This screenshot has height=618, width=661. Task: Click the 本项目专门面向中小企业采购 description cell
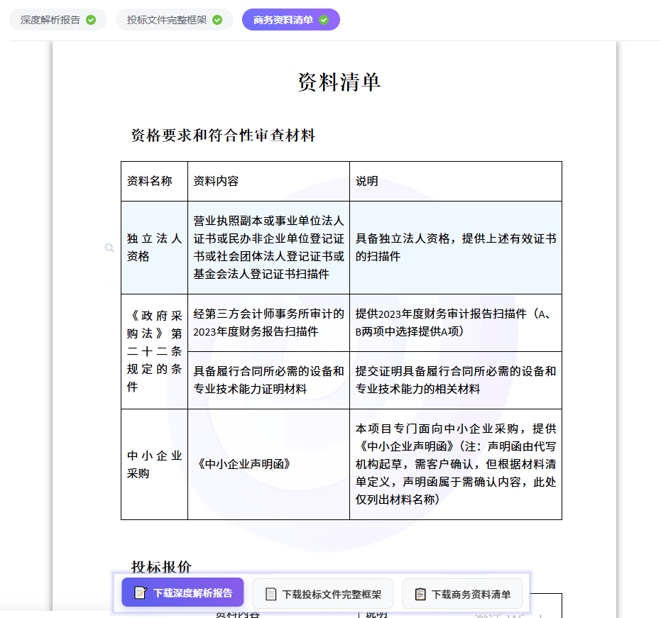tap(456, 464)
